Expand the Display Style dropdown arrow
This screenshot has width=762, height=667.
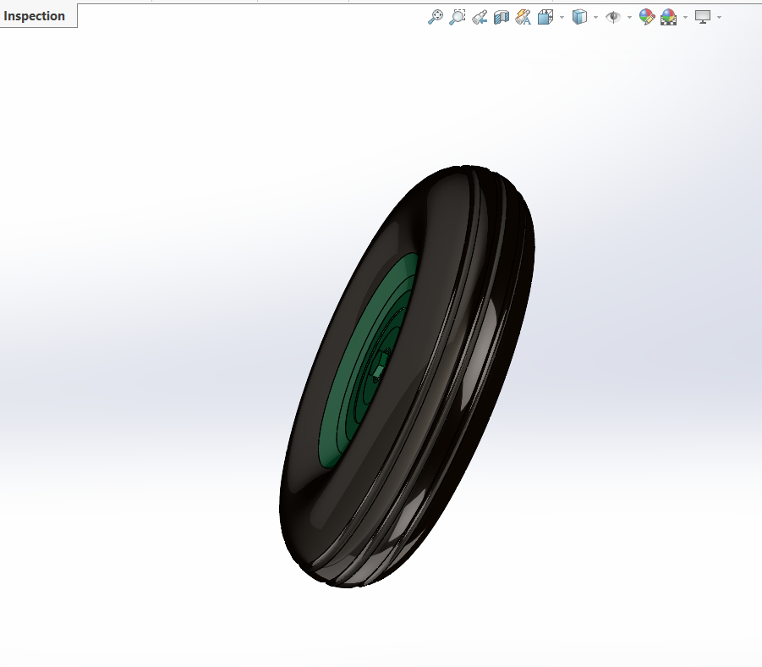(595, 18)
